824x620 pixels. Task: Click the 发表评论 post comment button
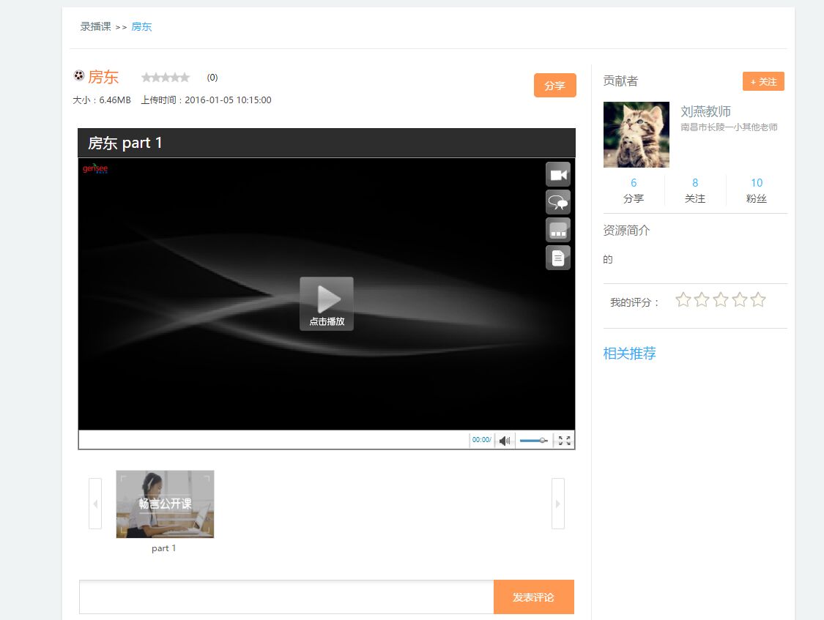pyautogui.click(x=534, y=597)
